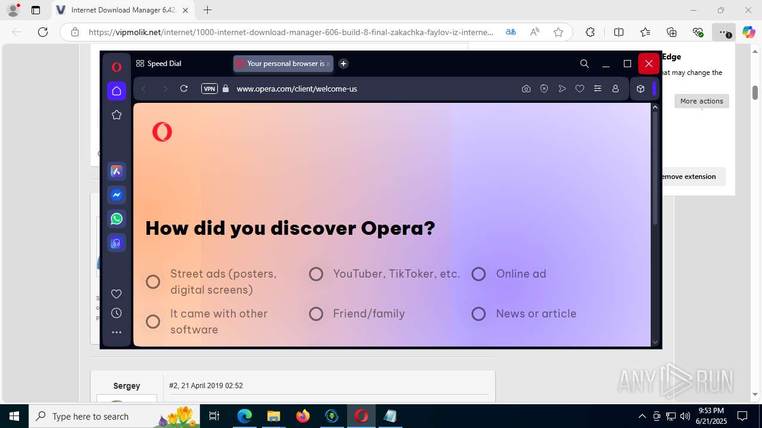Refresh the Edge page
762x428 pixels.
[43, 32]
